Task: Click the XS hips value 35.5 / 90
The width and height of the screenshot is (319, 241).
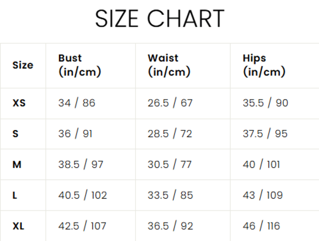Action: [265, 103]
